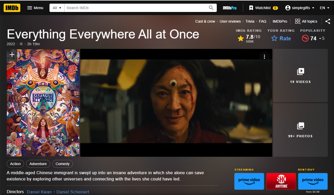Click the search magnifying glass icon
Image resolution: width=334 pixels, height=195 pixels.
click(211, 8)
